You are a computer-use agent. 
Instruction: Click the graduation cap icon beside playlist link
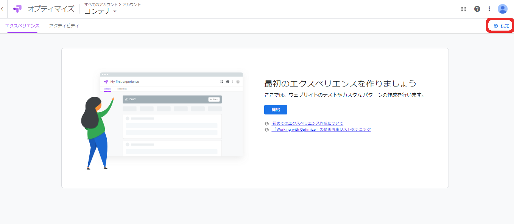click(x=267, y=130)
